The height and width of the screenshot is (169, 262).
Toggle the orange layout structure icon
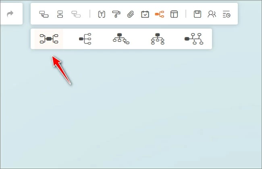160,14
